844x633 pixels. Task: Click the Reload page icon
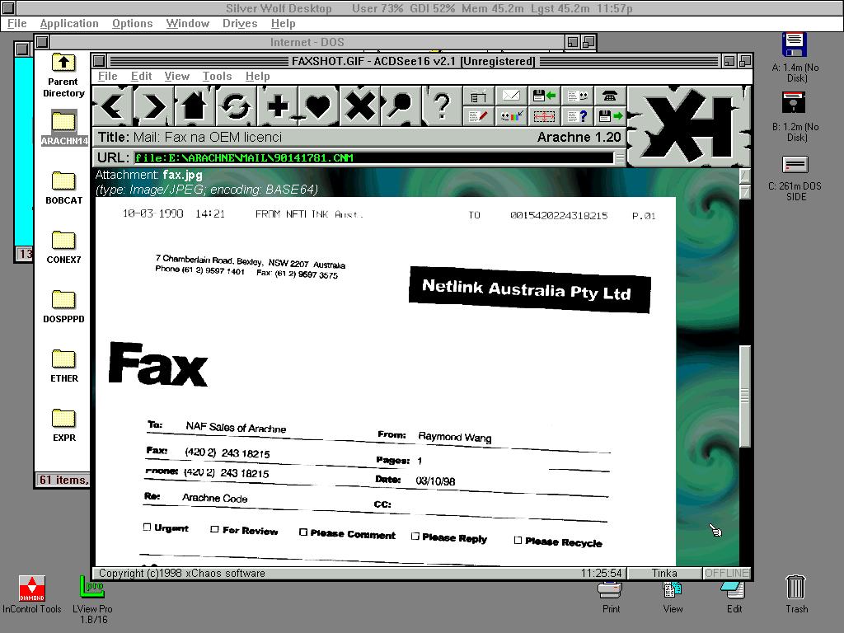click(x=236, y=106)
